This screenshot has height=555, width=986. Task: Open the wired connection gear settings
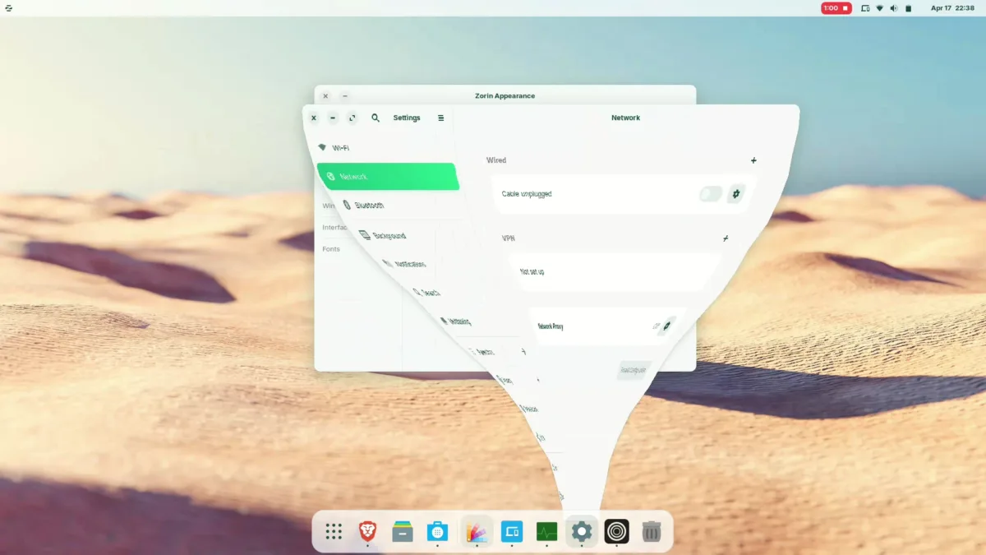tap(736, 194)
